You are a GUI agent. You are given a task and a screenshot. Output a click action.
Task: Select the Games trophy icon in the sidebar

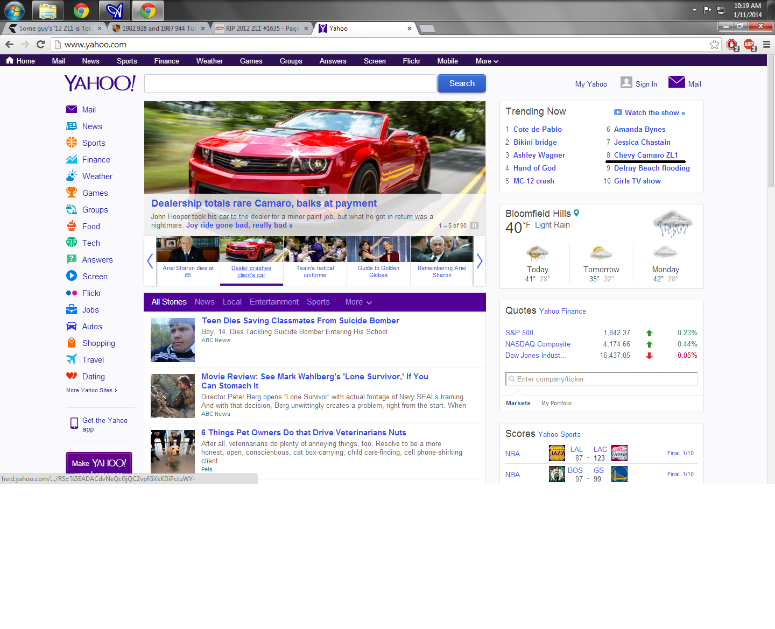pyautogui.click(x=72, y=193)
